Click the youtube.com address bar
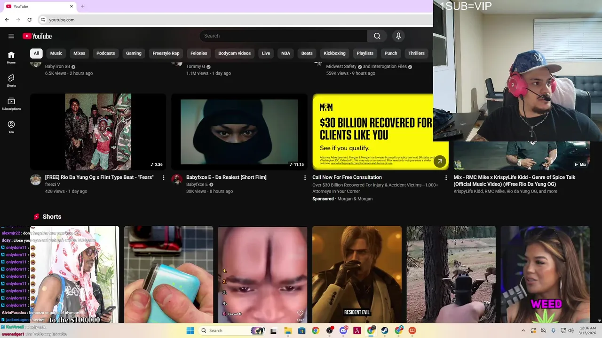 click(235, 20)
